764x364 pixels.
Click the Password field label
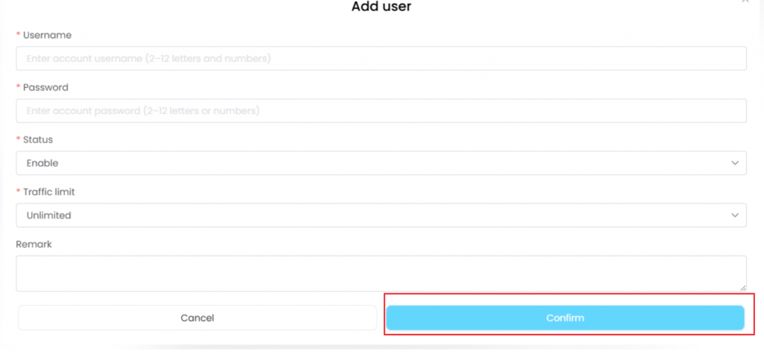pos(46,87)
